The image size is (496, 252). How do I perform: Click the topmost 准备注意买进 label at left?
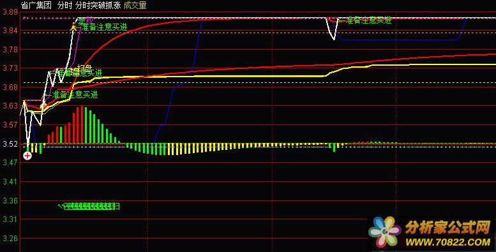coord(102,27)
